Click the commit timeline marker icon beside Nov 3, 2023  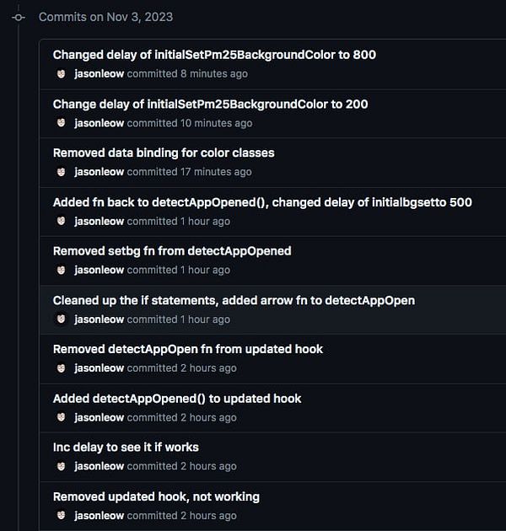click(x=19, y=17)
